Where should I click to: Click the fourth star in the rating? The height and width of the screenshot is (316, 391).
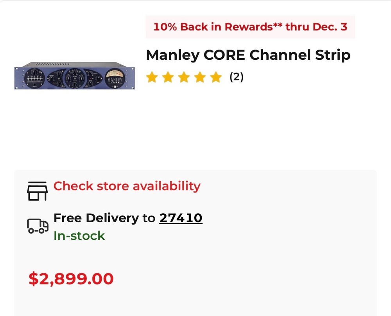coord(199,77)
